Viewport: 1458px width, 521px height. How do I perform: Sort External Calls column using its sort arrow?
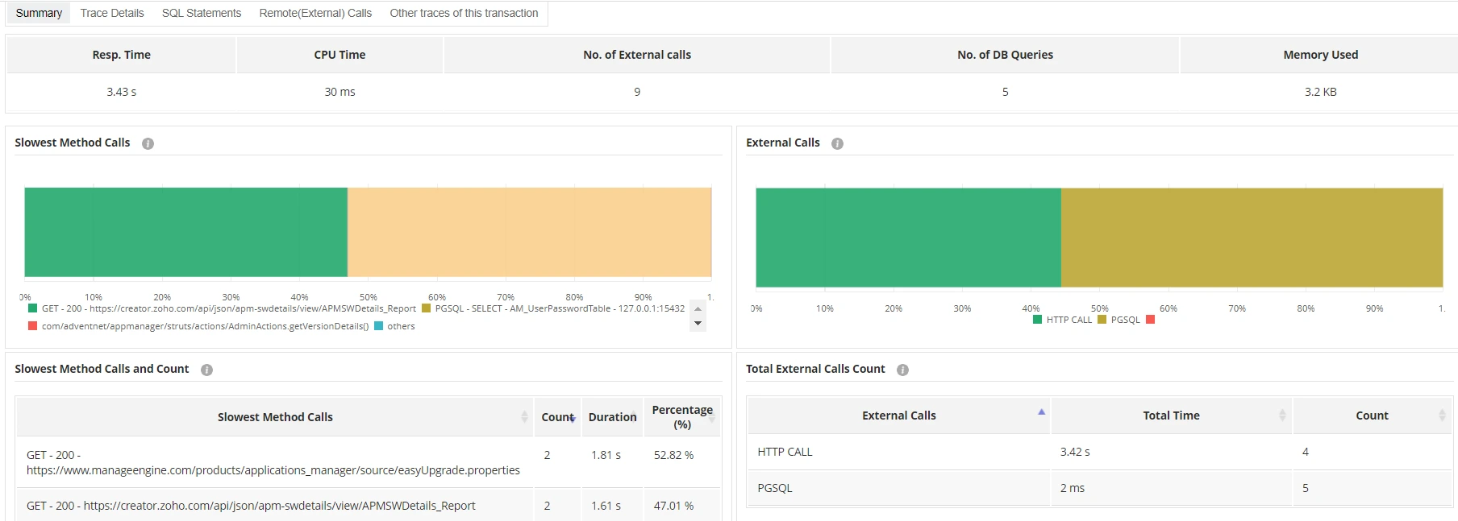pyautogui.click(x=1041, y=412)
